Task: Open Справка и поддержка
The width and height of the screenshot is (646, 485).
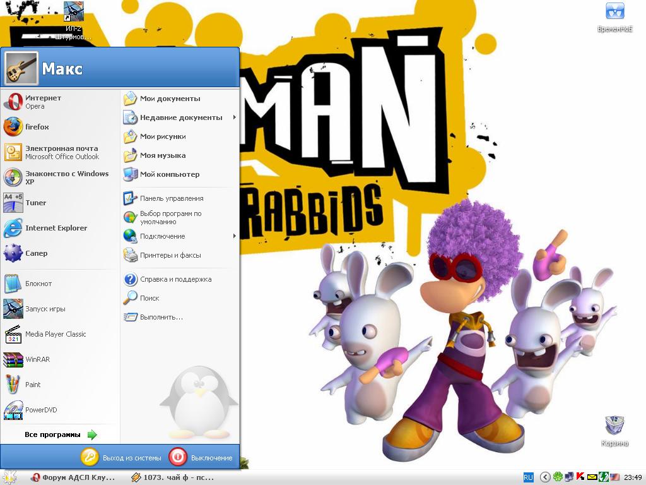Action: tap(180, 279)
